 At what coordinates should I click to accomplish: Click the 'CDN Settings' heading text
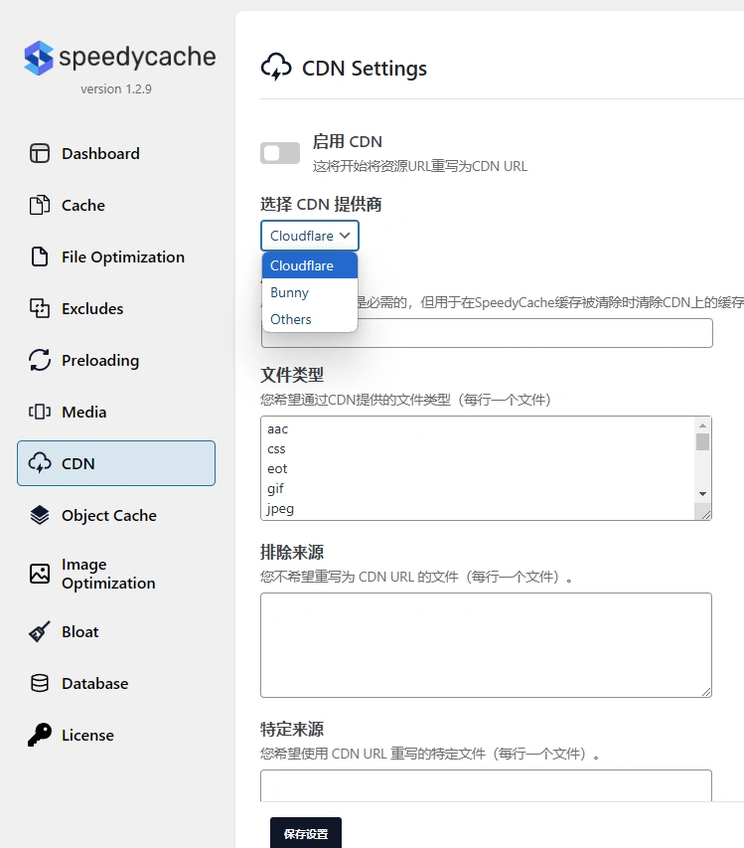click(x=365, y=69)
